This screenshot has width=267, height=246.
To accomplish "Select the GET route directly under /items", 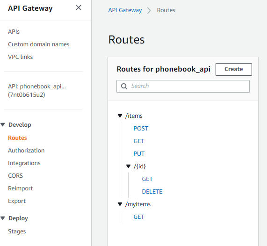I will [139, 141].
